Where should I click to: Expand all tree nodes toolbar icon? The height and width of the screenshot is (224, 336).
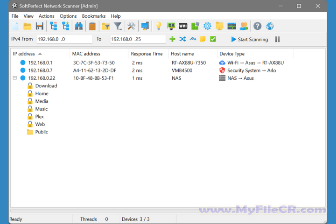(66, 26)
